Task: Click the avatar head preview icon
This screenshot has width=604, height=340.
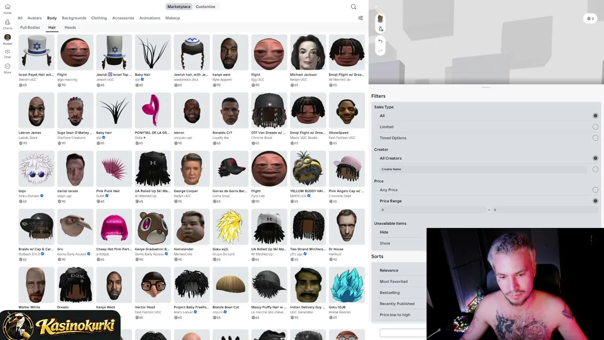Action: tap(380, 19)
